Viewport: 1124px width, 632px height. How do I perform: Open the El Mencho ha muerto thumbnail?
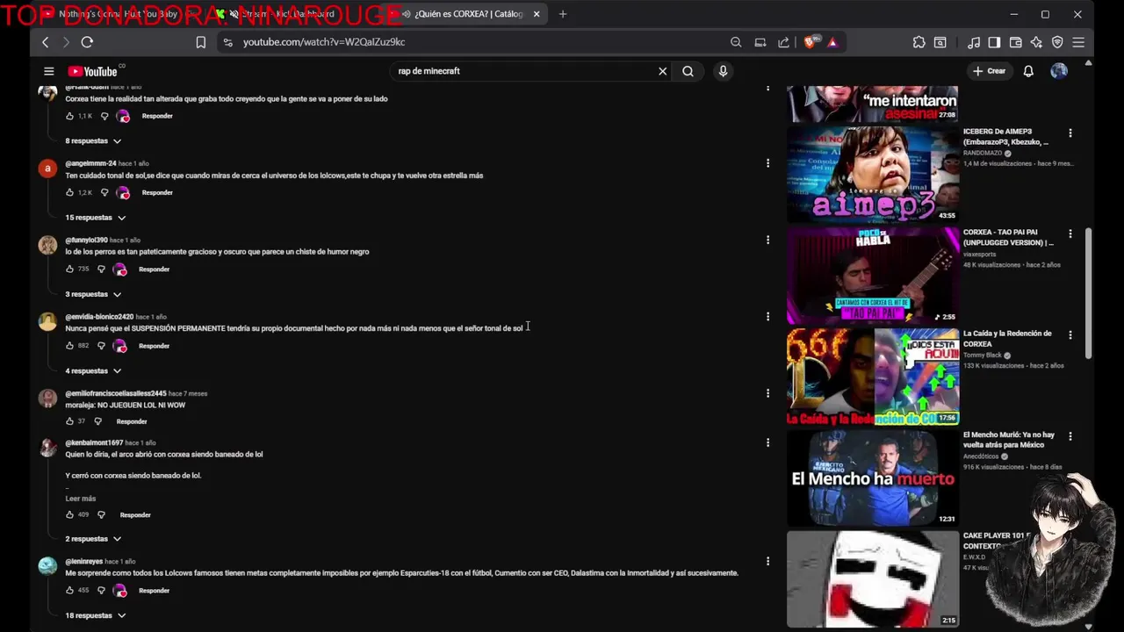coord(873,478)
